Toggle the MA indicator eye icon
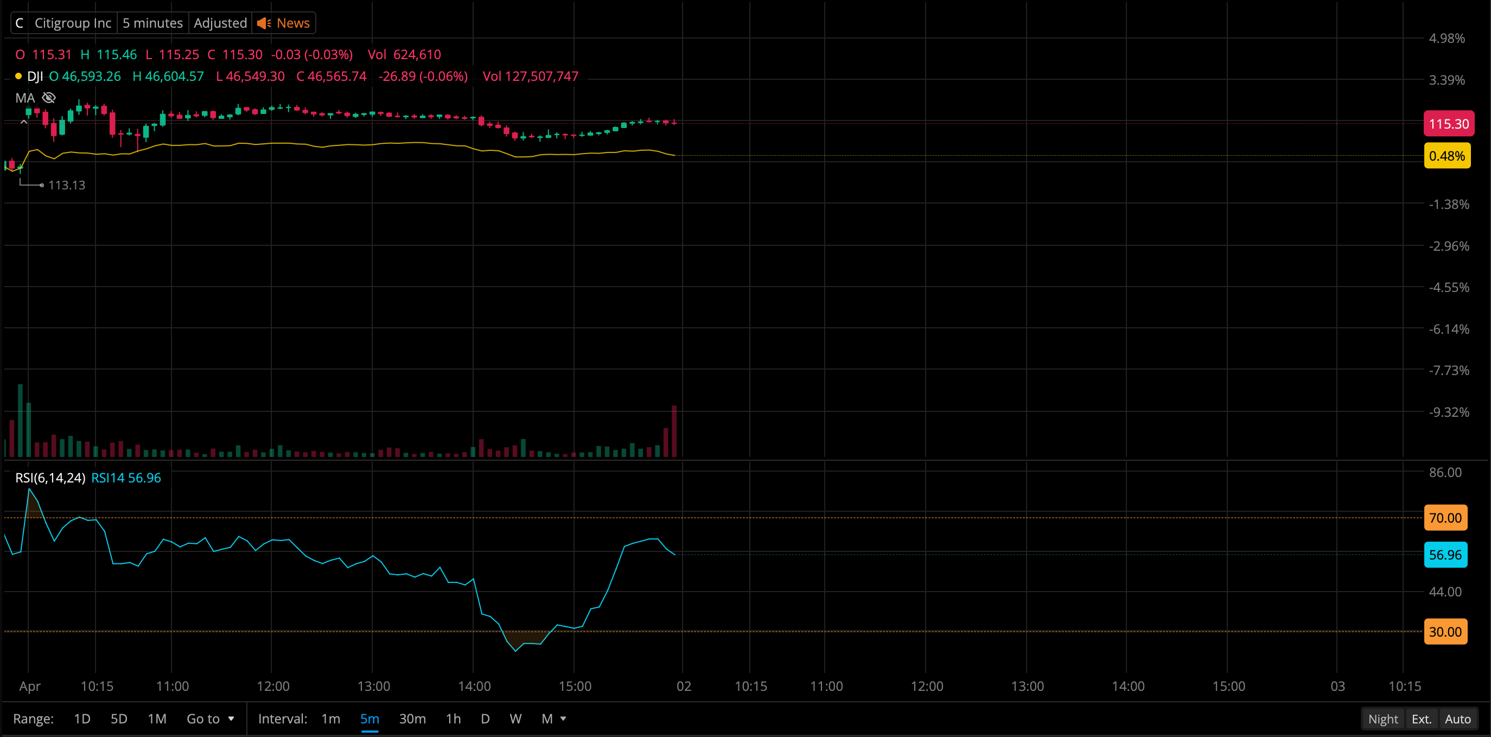This screenshot has width=1491, height=737. click(x=49, y=98)
